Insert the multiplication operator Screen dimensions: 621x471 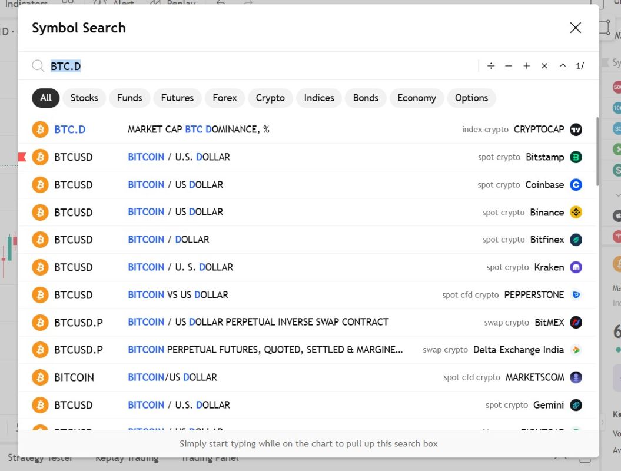[544, 66]
